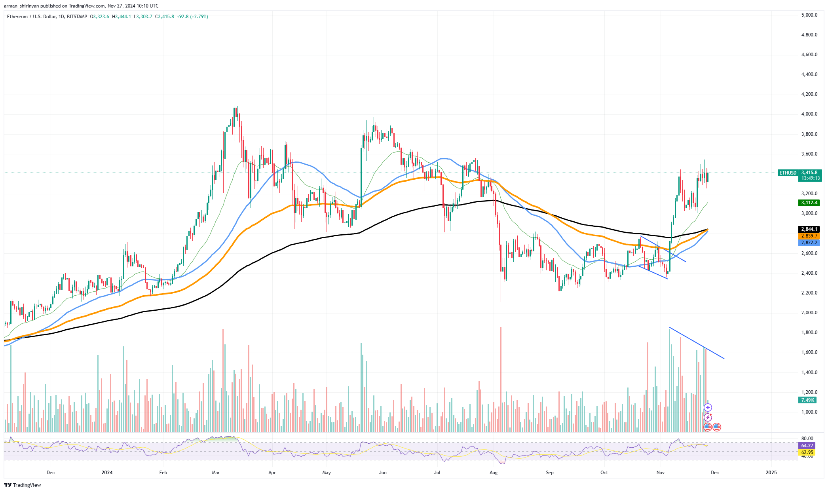Viewport: 828px width, 492px height.
Task: Click the right US flag economic event icon
Action: 717,427
